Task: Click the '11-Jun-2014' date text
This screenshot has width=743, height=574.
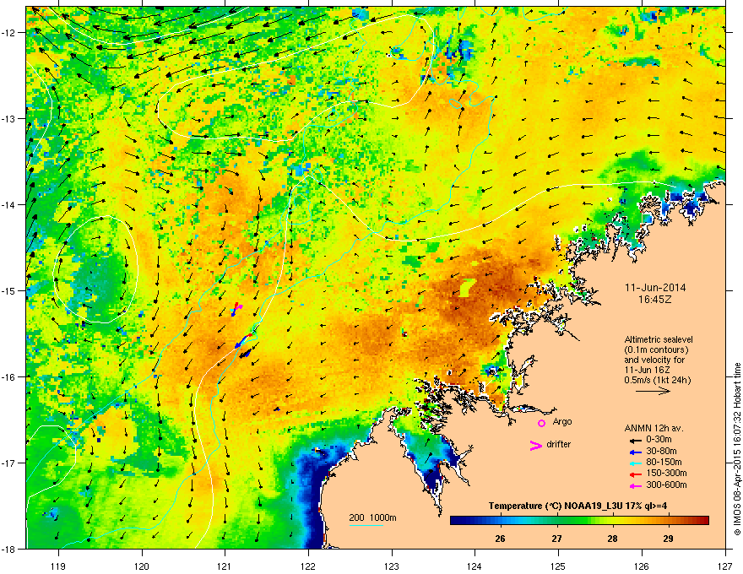Action: coord(655,288)
